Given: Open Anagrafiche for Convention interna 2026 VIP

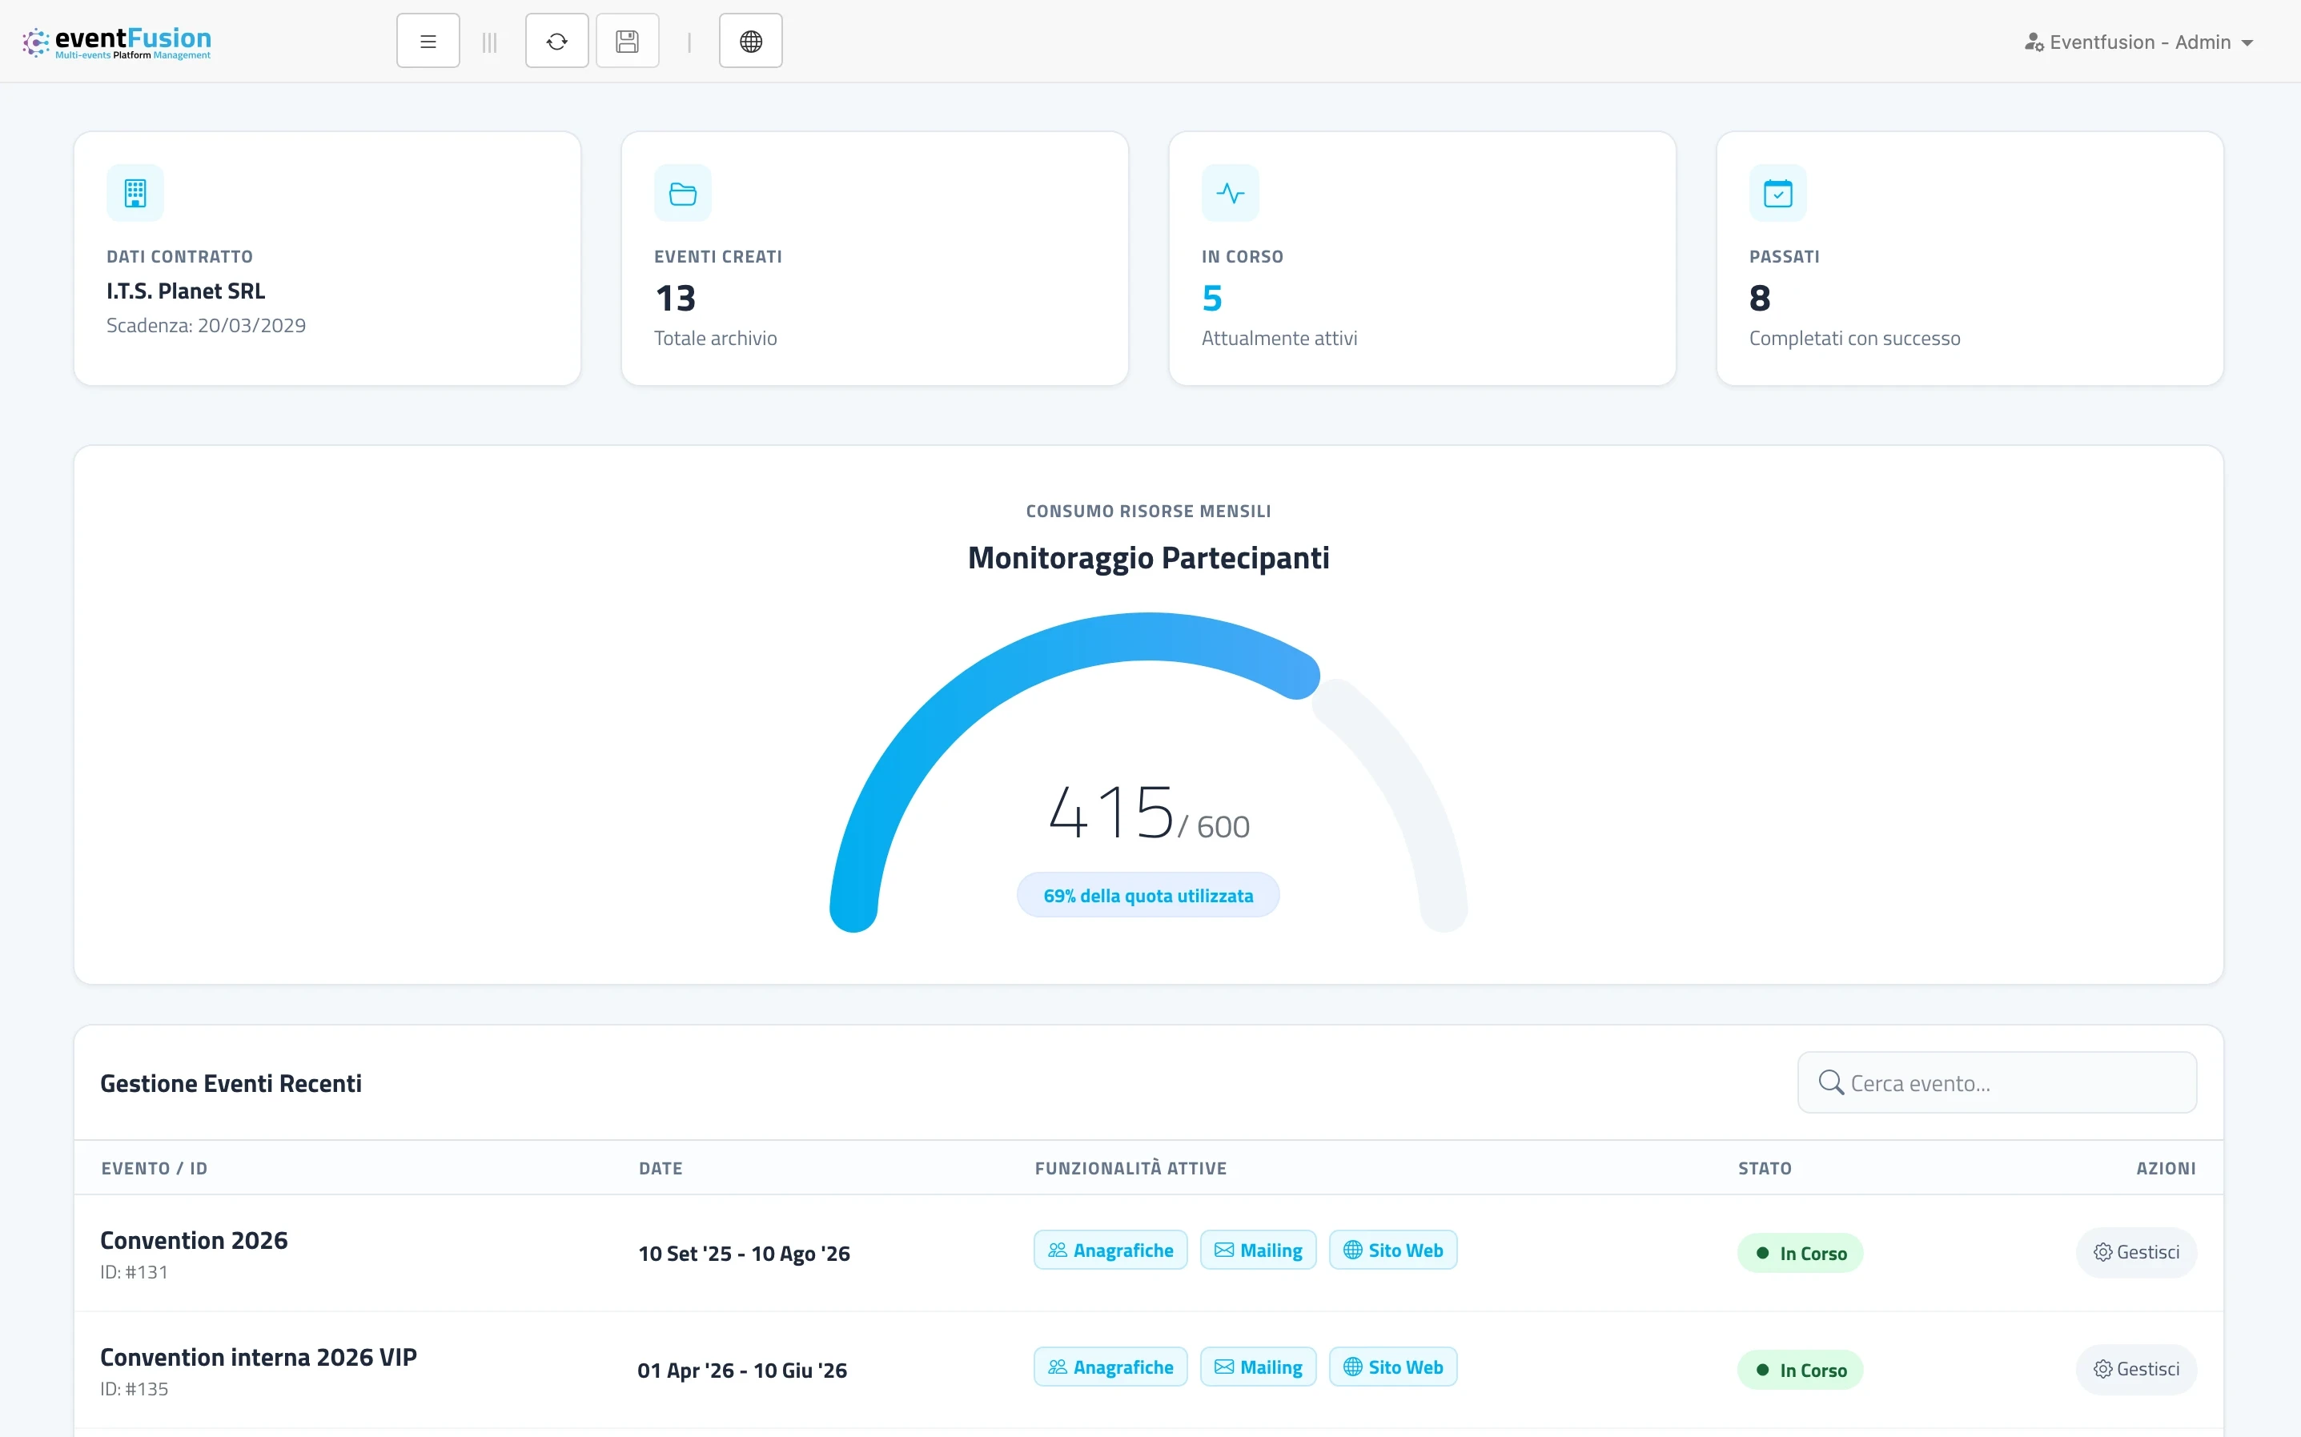Looking at the screenshot, I should [1110, 1367].
